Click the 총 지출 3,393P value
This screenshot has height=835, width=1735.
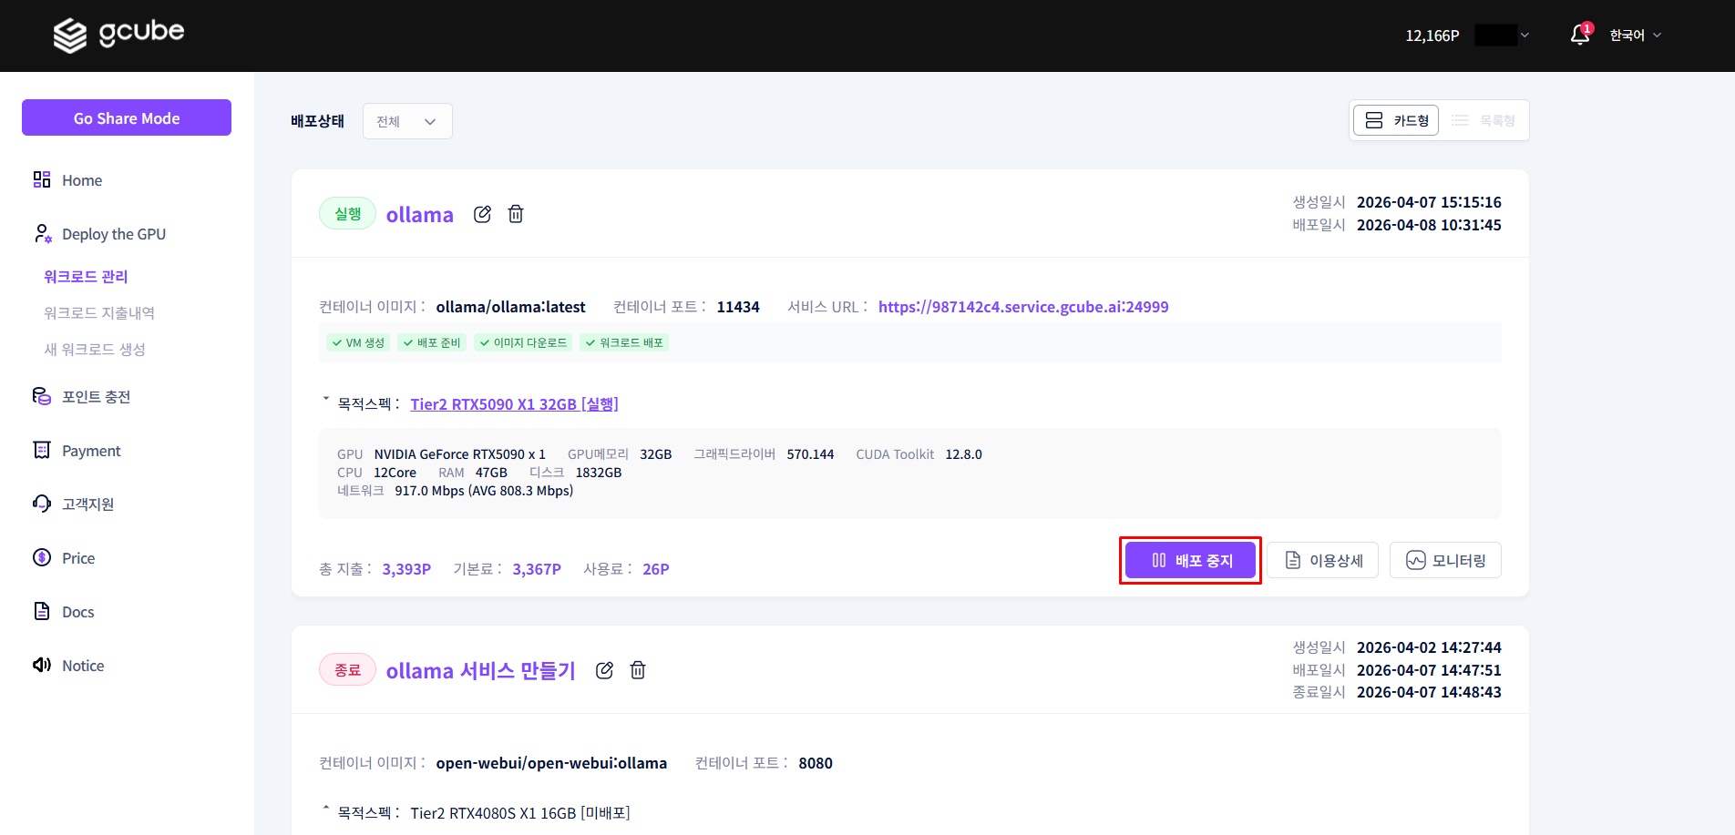[x=406, y=569]
